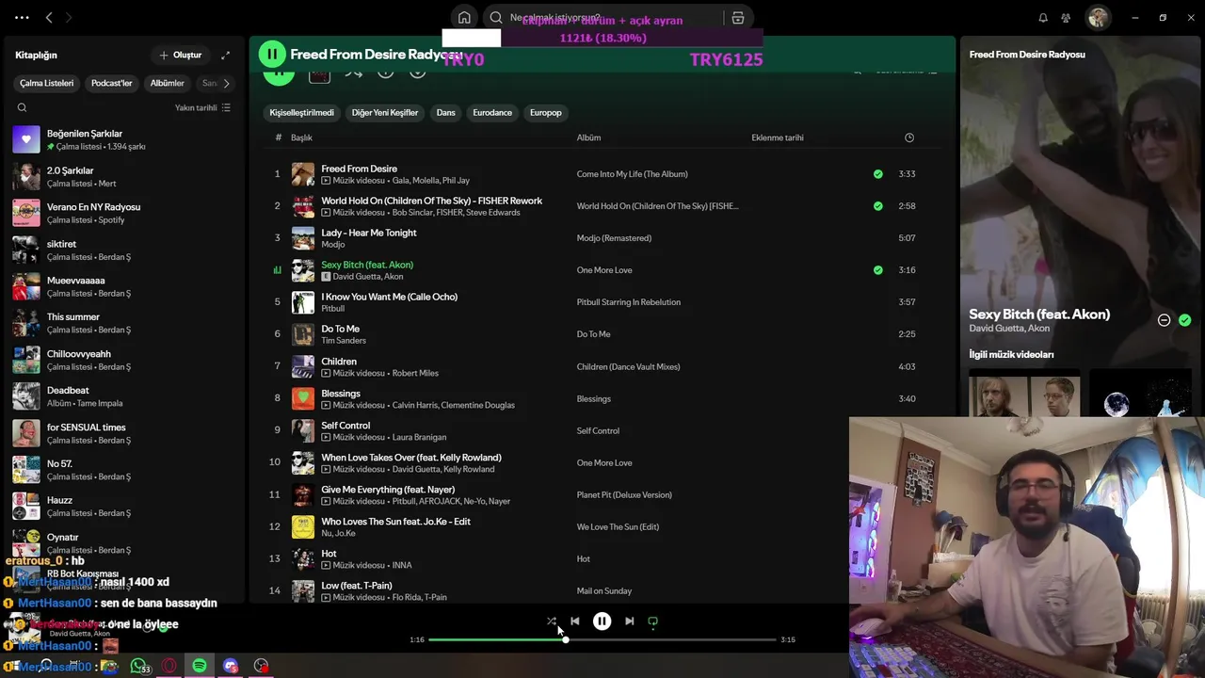Screen dimensions: 1205x678
Task: Select the Europop genre chip
Action: pyautogui.click(x=545, y=112)
